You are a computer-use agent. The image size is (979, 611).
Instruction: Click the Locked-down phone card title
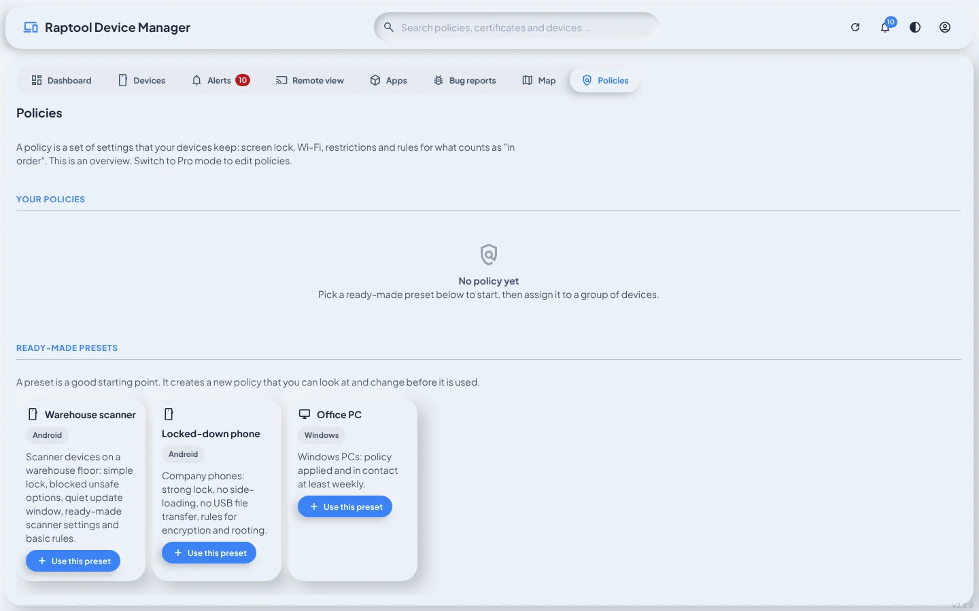[x=211, y=434]
